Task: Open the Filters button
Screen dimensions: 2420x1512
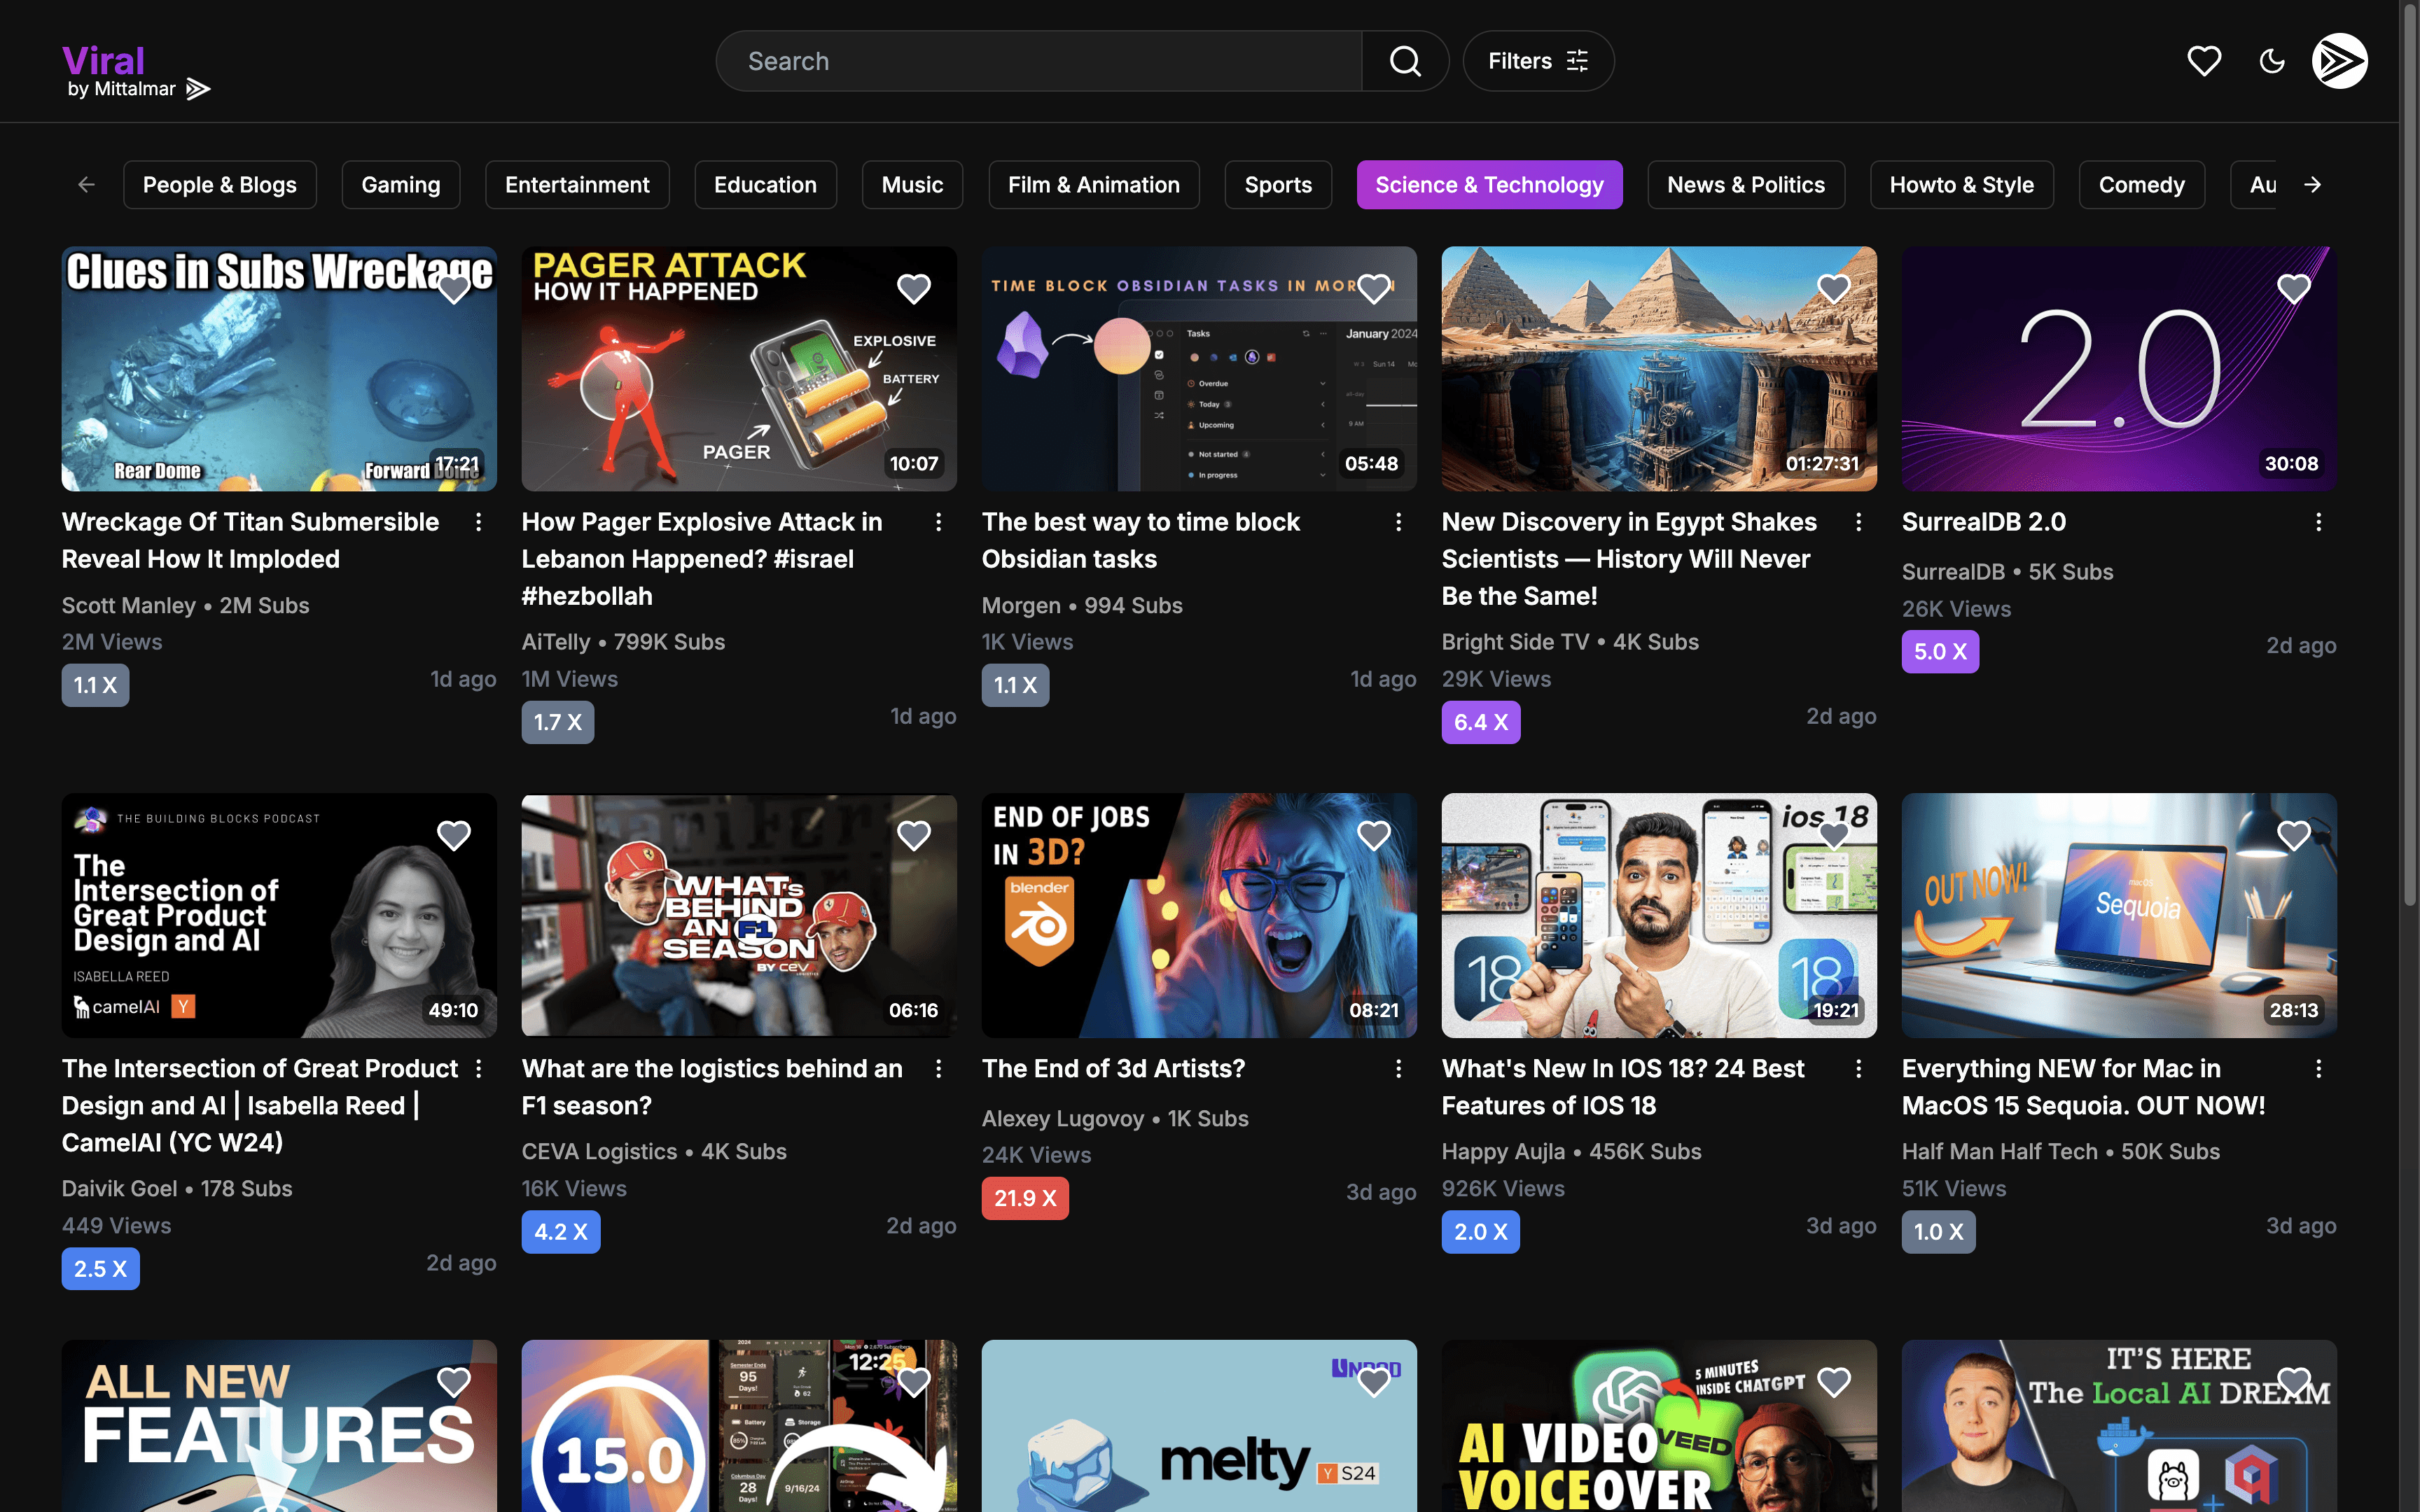Action: 1538,61
